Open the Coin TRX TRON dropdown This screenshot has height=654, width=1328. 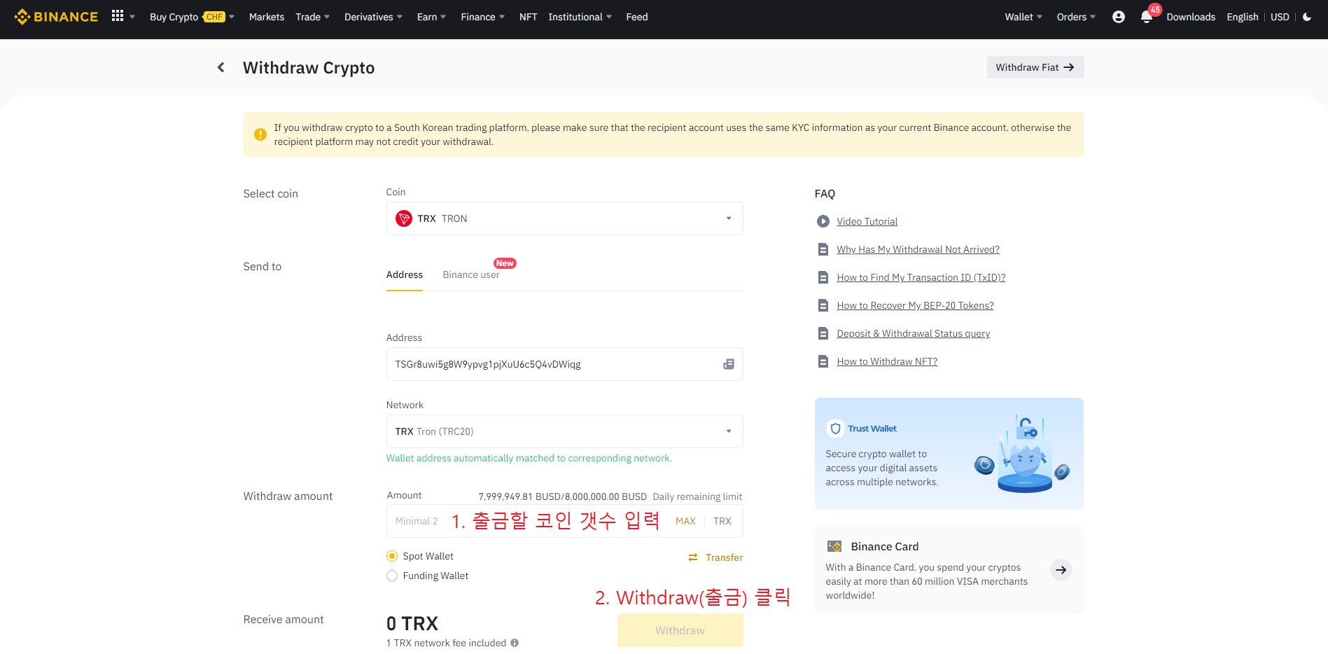click(x=564, y=218)
